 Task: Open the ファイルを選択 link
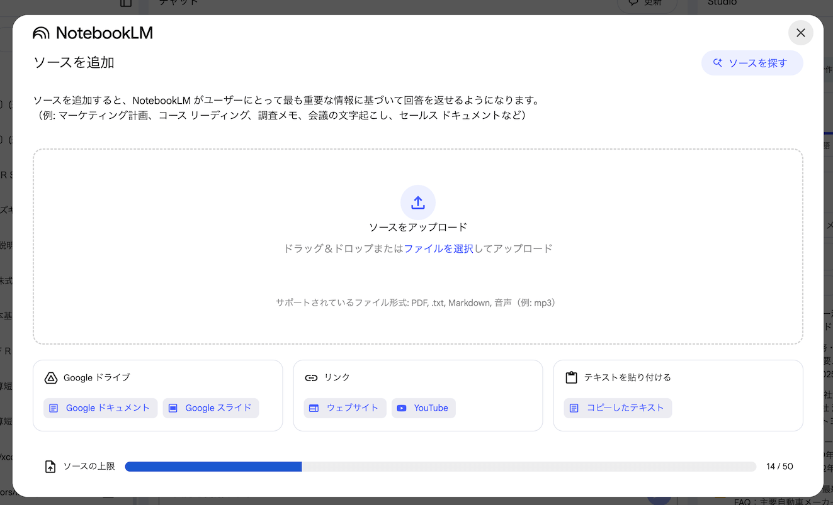coord(439,248)
